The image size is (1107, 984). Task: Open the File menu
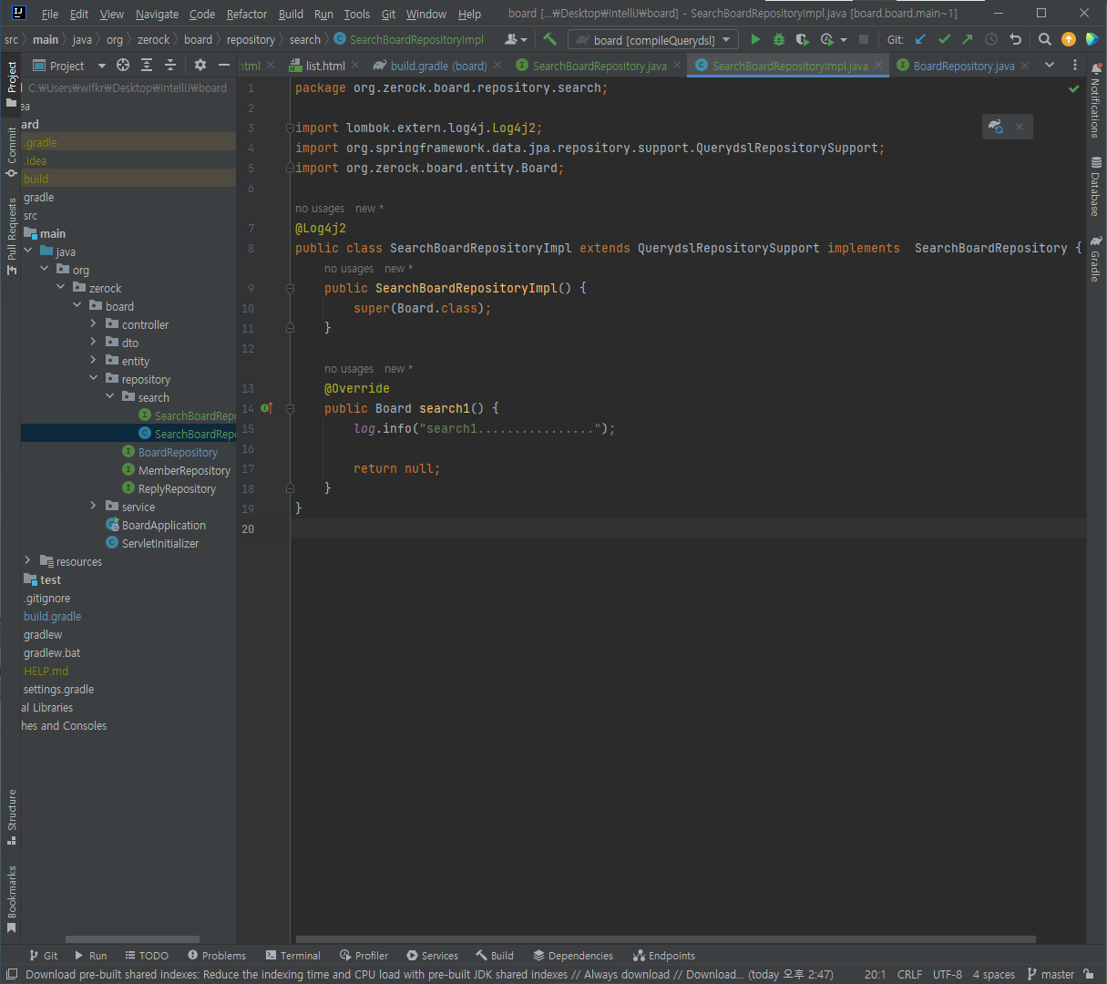point(50,14)
